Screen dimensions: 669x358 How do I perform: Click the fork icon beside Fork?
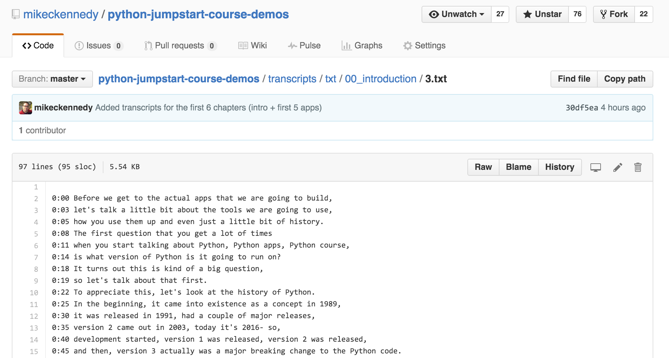[604, 14]
